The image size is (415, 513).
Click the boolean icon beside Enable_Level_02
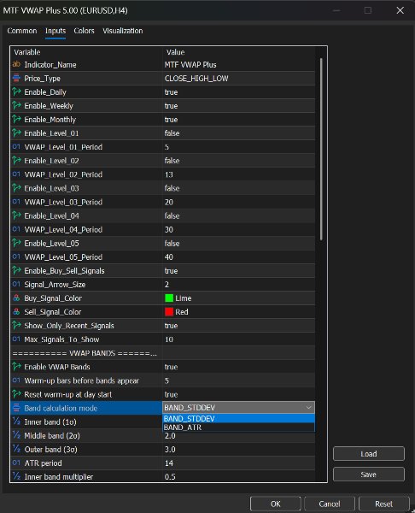(16, 161)
